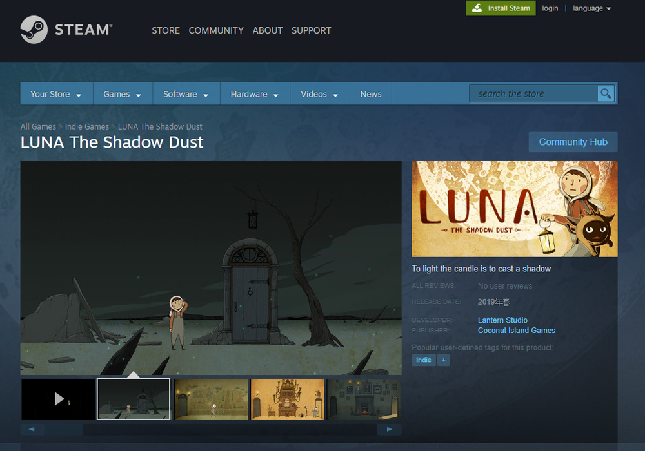
Task: Select the orange clockwork room thumbnail
Action: (288, 399)
